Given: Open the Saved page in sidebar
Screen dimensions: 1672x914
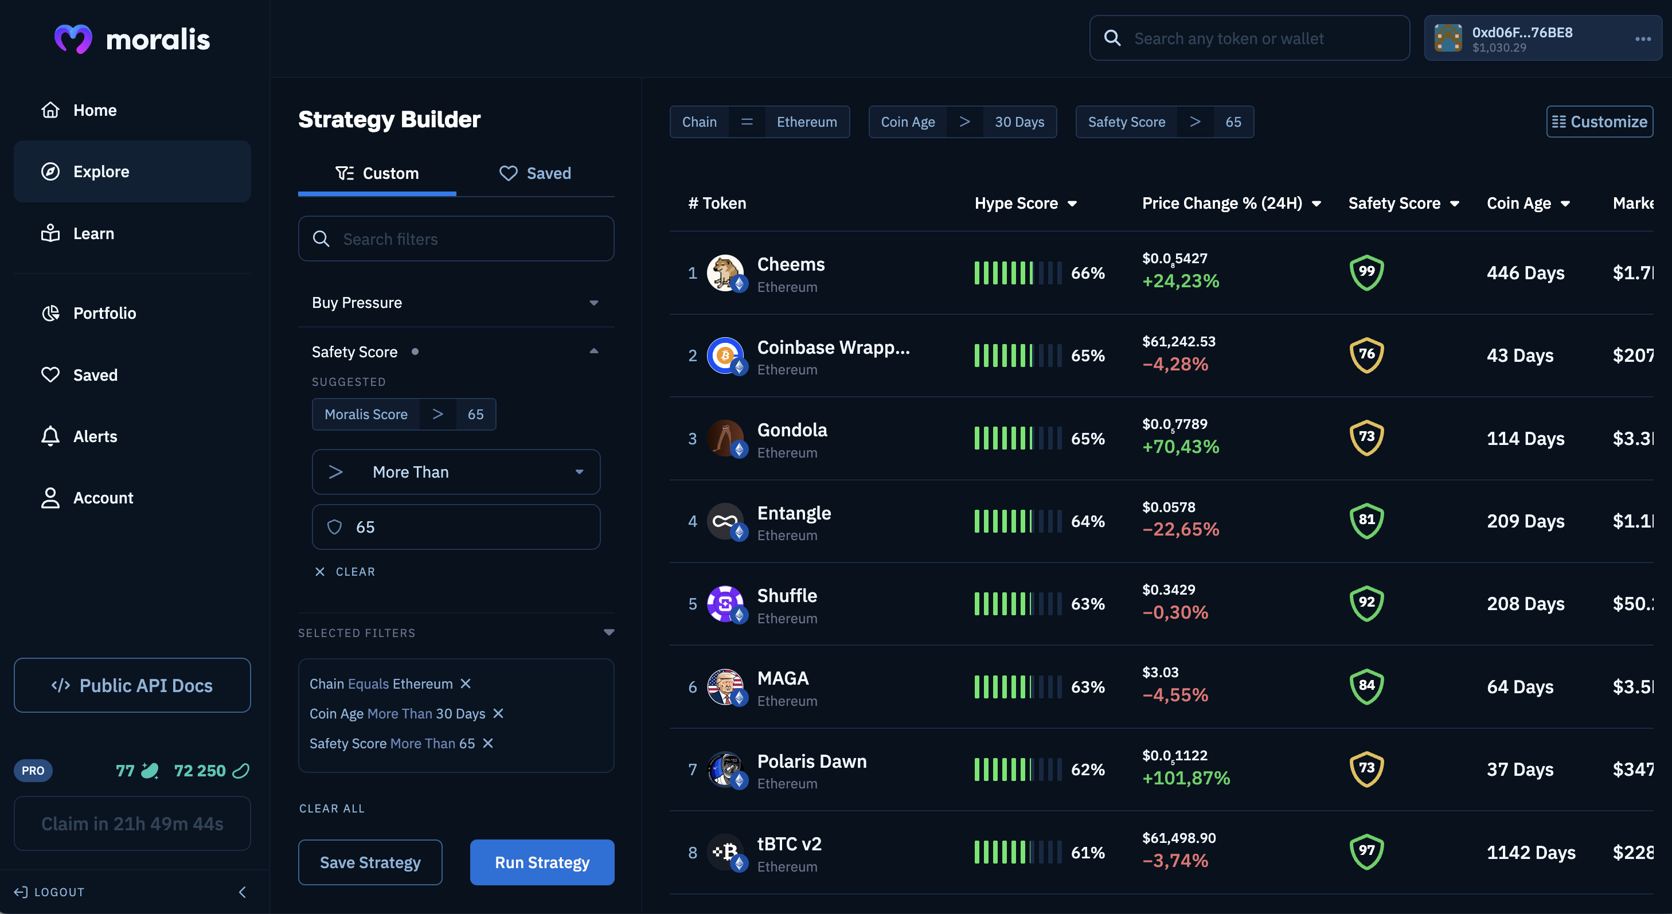Looking at the screenshot, I should pyautogui.click(x=132, y=374).
